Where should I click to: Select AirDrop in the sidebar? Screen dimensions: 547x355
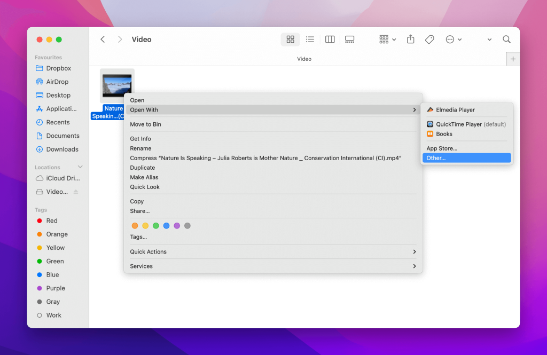pos(59,81)
